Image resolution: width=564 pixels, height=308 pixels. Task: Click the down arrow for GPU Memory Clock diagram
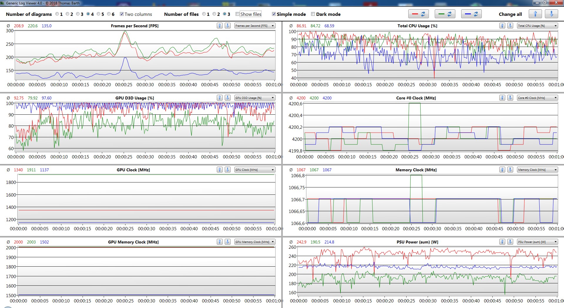click(x=228, y=242)
